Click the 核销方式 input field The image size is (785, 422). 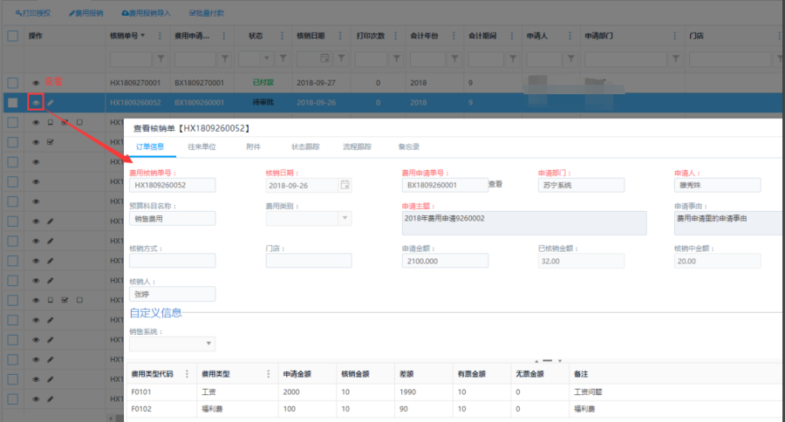point(172,260)
